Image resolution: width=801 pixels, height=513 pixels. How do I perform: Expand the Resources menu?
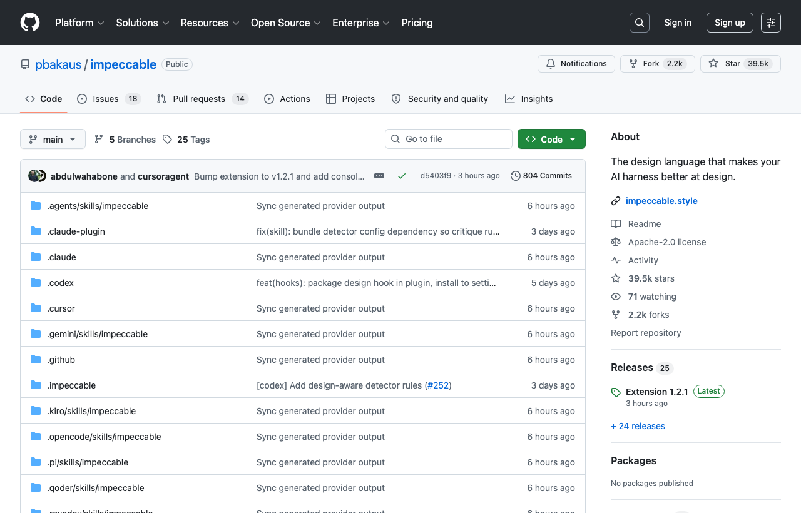(210, 23)
